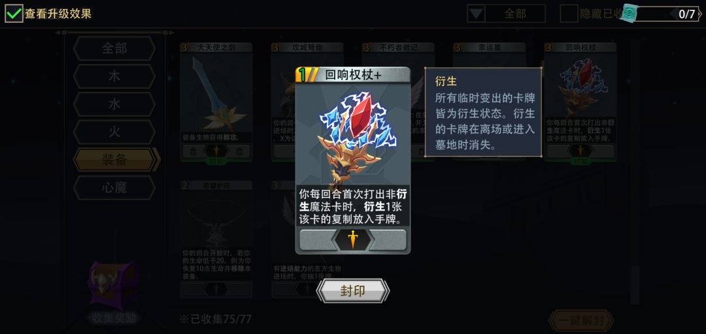Click the 一键解封 button
The height and width of the screenshot is (334, 706).
[581, 321]
